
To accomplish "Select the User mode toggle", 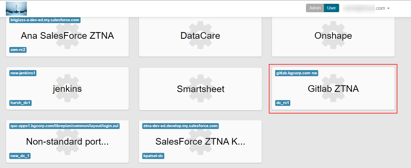I will (x=331, y=8).
